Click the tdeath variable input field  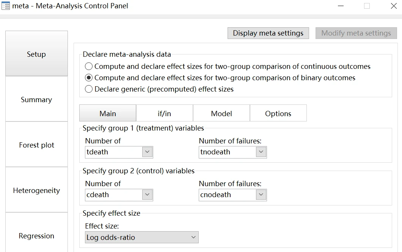113,152
